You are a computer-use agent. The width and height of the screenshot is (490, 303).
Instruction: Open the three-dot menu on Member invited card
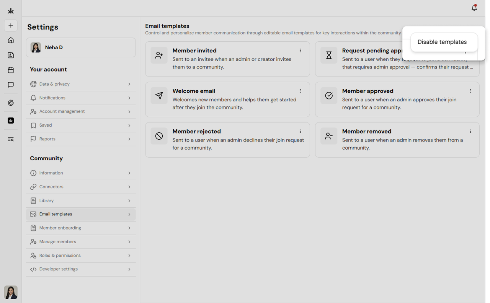coord(301,50)
